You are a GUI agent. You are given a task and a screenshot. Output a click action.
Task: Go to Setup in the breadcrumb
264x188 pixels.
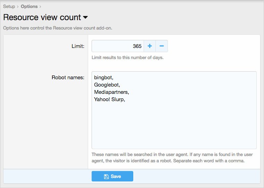(9, 7)
